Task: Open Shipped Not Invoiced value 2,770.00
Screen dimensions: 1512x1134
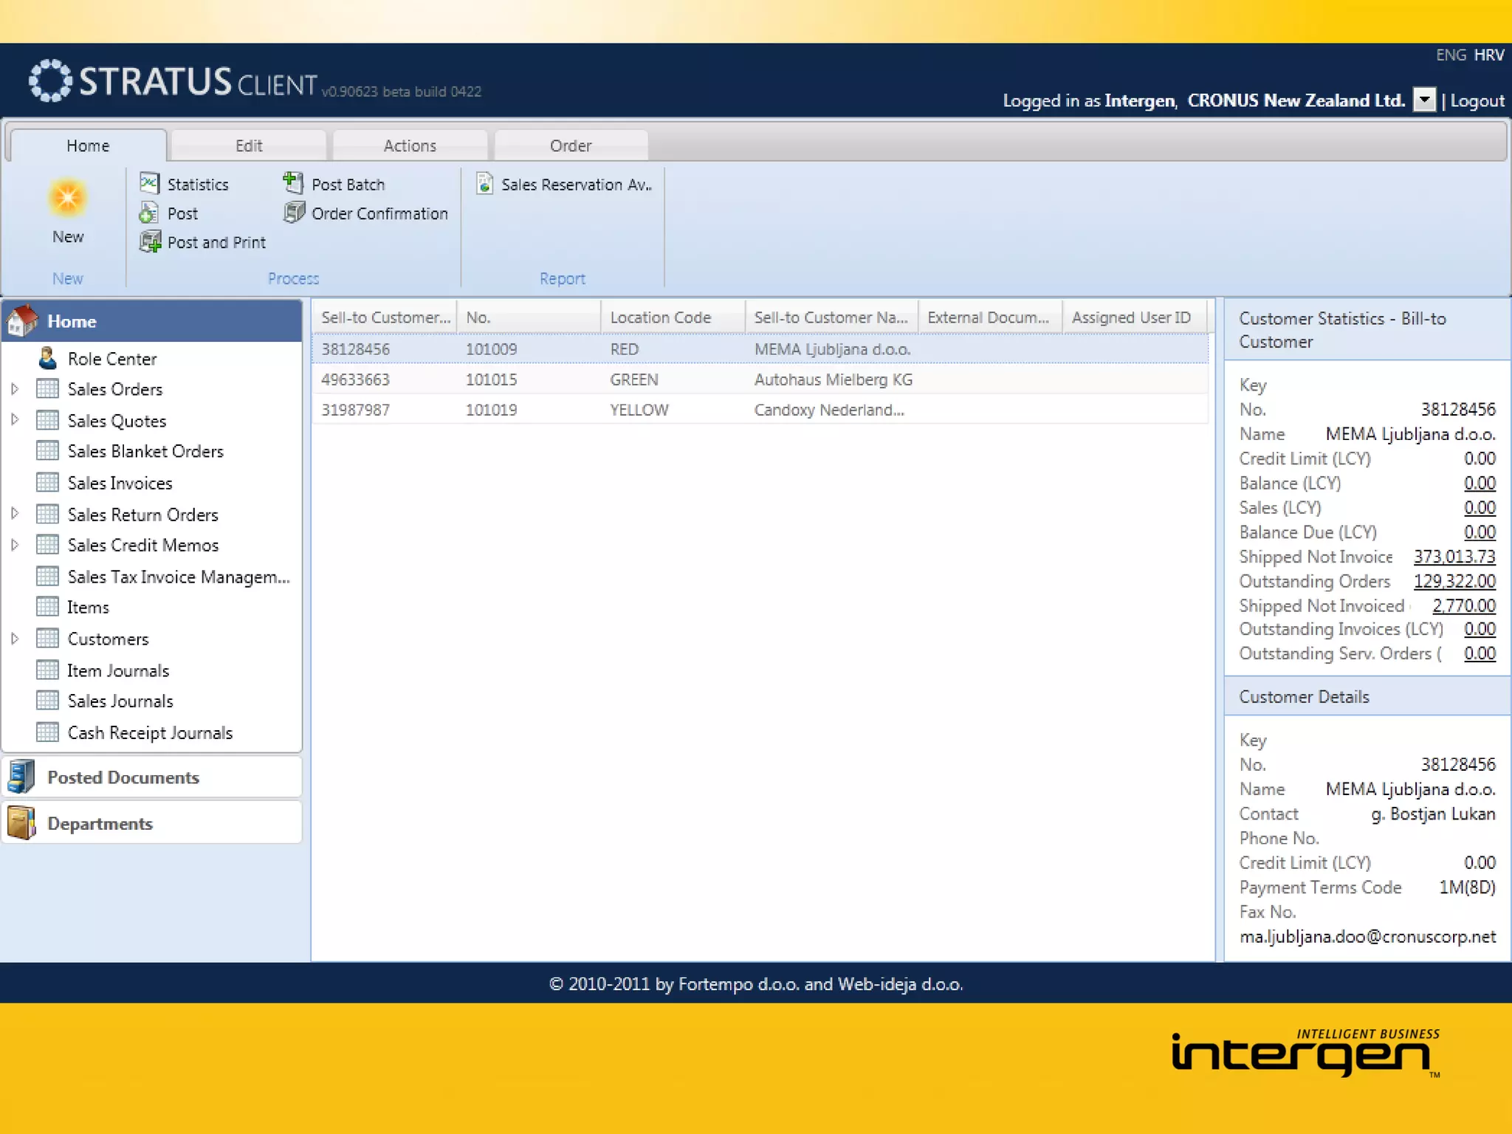Action: tap(1464, 605)
